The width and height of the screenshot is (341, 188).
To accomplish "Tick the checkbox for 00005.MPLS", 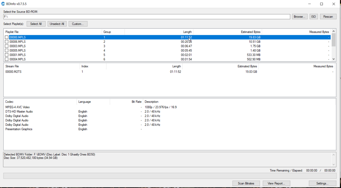I will [x=7, y=51].
